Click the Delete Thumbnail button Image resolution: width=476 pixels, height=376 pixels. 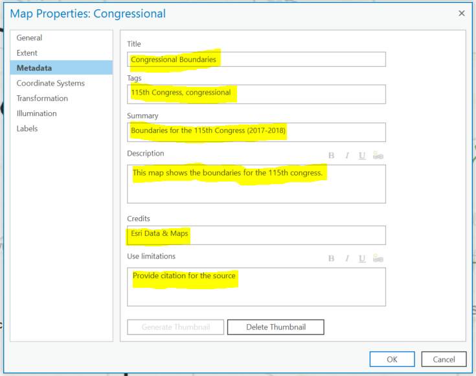[276, 327]
